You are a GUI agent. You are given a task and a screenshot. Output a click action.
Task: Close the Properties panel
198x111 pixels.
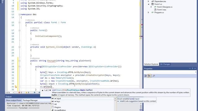coord(195,68)
